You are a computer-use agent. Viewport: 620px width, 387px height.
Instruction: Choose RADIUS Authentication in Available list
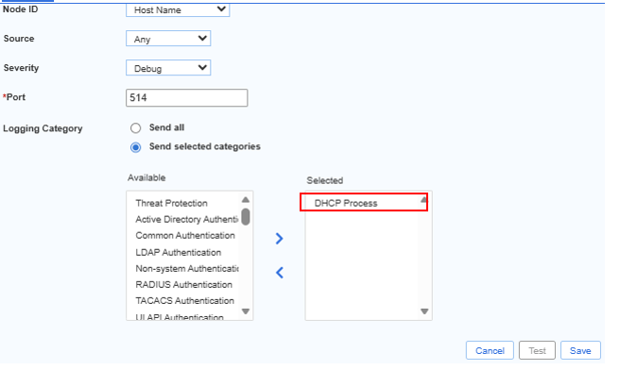pyautogui.click(x=183, y=284)
